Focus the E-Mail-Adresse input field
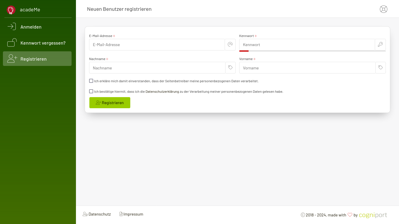The width and height of the screenshot is (399, 224). pyautogui.click(x=157, y=45)
